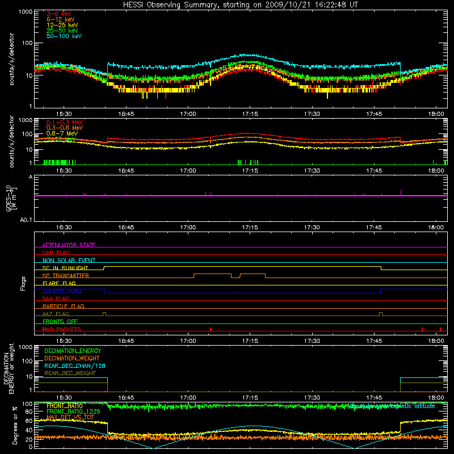Click the orange MAX_DET_VS_TOT legend label
Viewport: 454px width, 454px height.
[70, 417]
